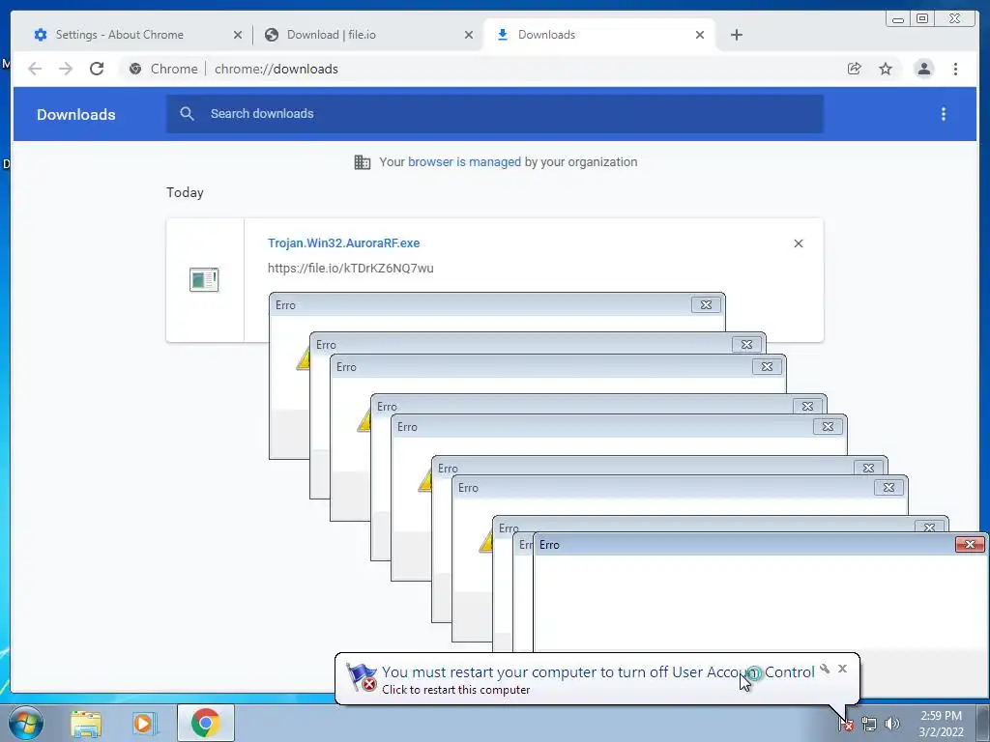Click the search magnifier icon in Downloads

(187, 114)
